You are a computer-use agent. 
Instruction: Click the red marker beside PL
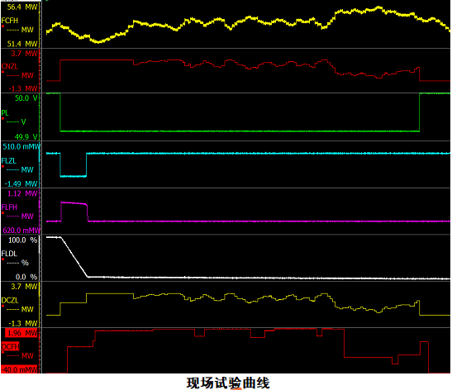click(x=2, y=118)
